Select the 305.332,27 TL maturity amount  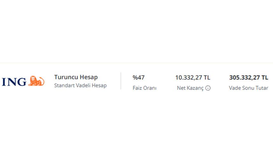(249, 77)
